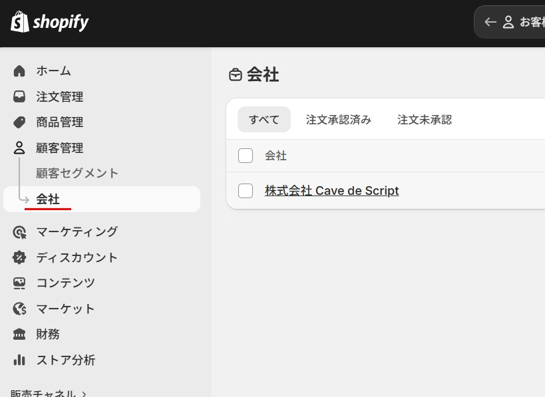This screenshot has height=397, width=545.
Task: Click the back arrow button in top bar
Action: click(490, 22)
